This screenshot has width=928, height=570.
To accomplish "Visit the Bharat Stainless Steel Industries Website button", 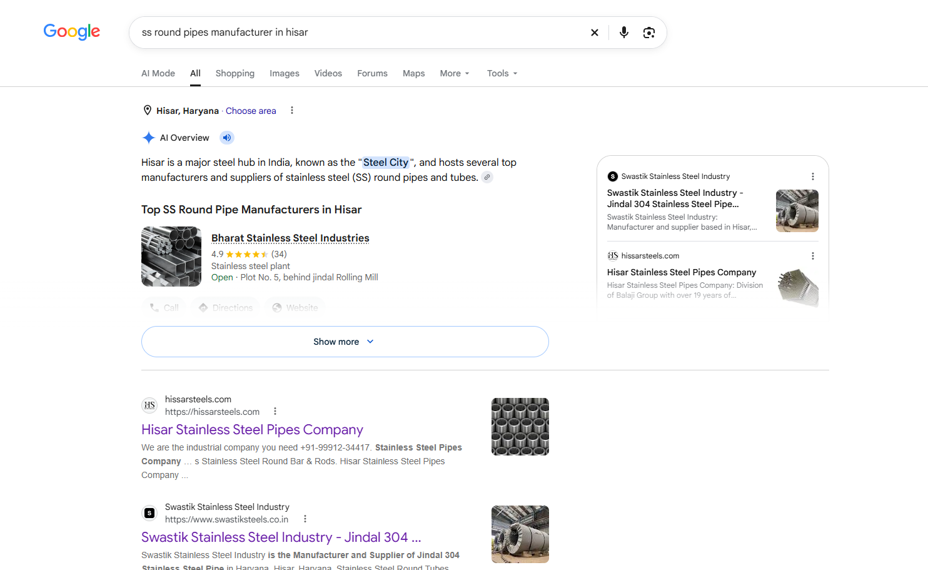I will [x=295, y=308].
